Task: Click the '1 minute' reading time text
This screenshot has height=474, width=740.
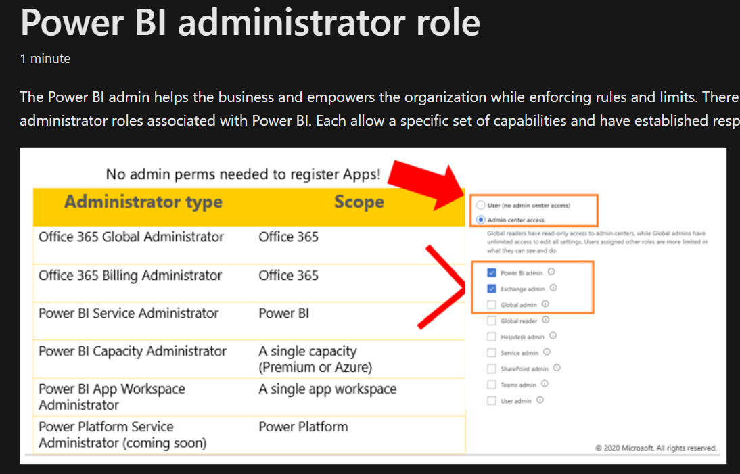Action: pyautogui.click(x=45, y=58)
